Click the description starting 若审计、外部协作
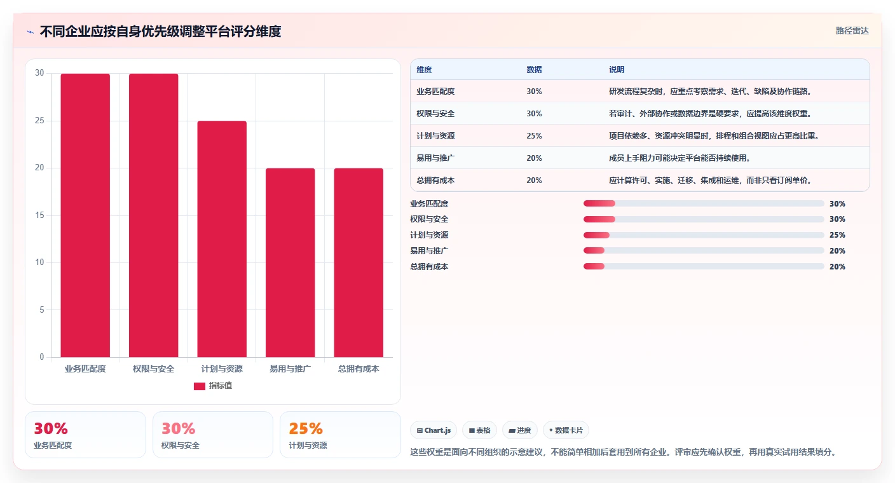The image size is (895, 483). (x=711, y=114)
